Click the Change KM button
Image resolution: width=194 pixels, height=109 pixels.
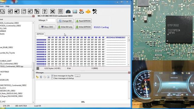[x=65, y=21]
